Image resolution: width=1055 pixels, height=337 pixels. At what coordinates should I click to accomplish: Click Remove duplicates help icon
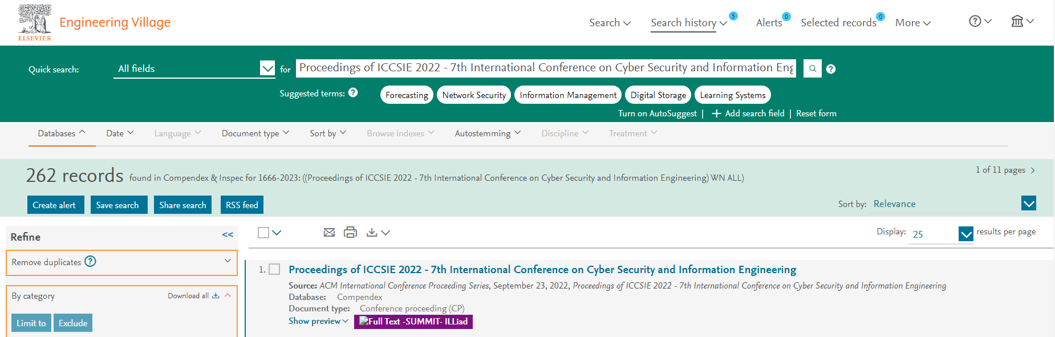(90, 262)
